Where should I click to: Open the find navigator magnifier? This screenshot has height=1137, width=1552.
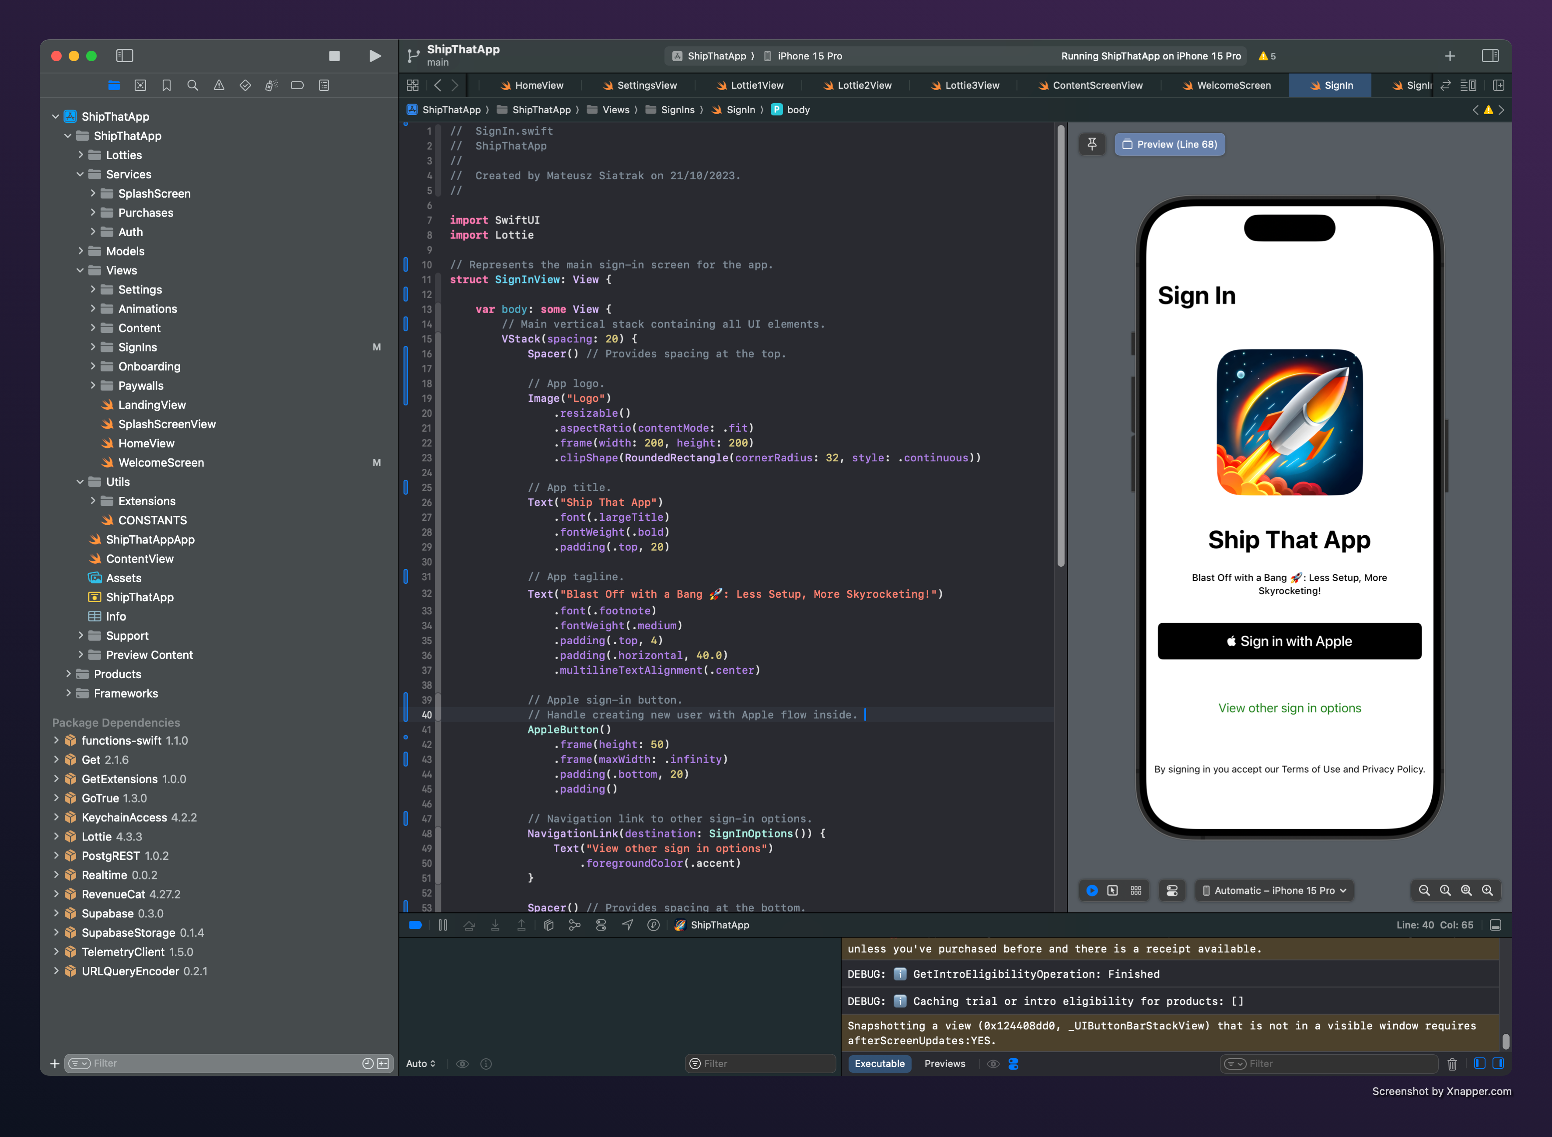click(193, 85)
